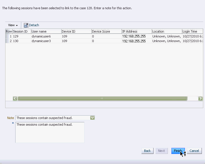Click the dynamicuser3 user name cell
This screenshot has height=164, width=205.
(46, 41)
